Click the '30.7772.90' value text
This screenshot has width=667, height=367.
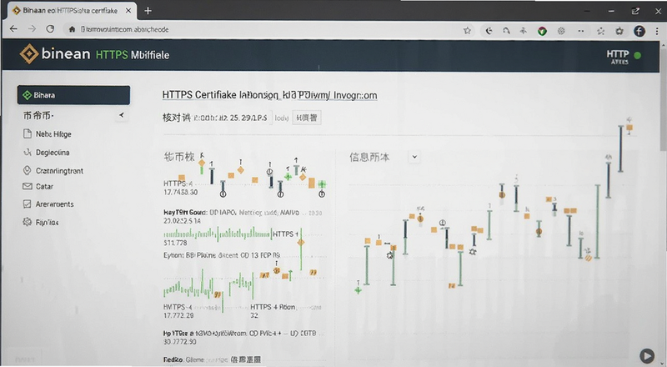179,342
